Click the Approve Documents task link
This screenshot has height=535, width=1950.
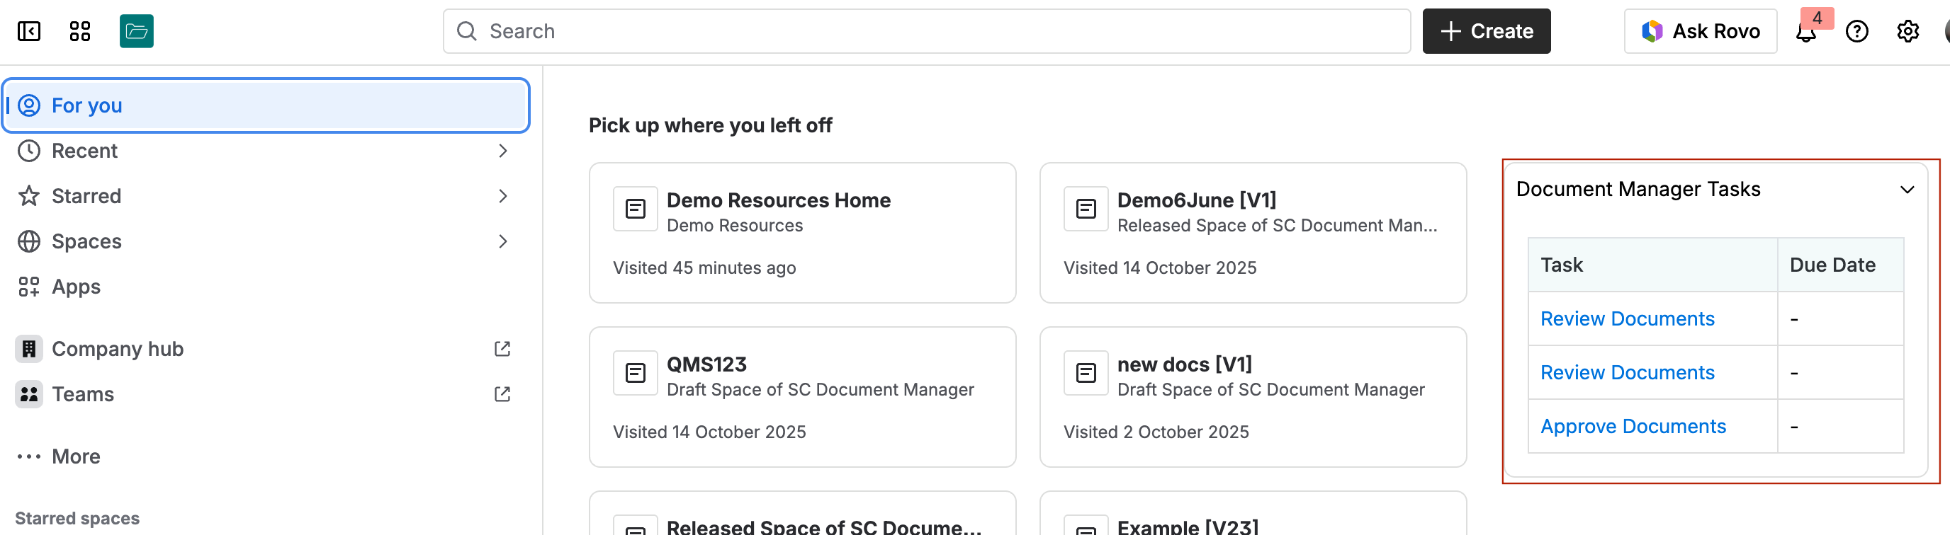(x=1633, y=426)
